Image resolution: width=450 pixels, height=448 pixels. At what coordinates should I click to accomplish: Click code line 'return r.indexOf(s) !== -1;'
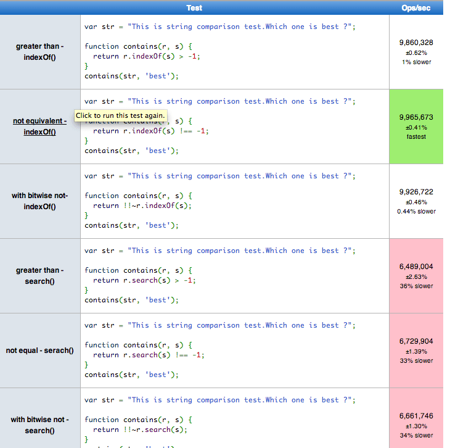pyautogui.click(x=150, y=131)
